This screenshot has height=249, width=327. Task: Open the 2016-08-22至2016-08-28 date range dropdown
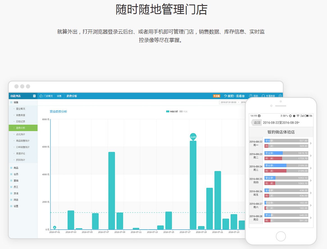tap(281, 123)
